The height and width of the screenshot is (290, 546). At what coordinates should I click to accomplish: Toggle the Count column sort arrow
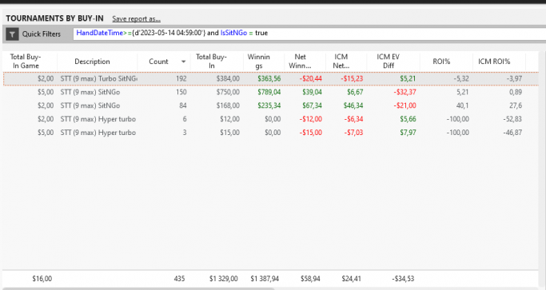(183, 62)
